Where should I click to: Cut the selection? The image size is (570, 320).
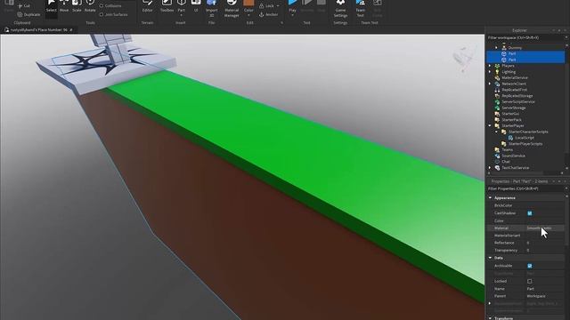point(24,6)
